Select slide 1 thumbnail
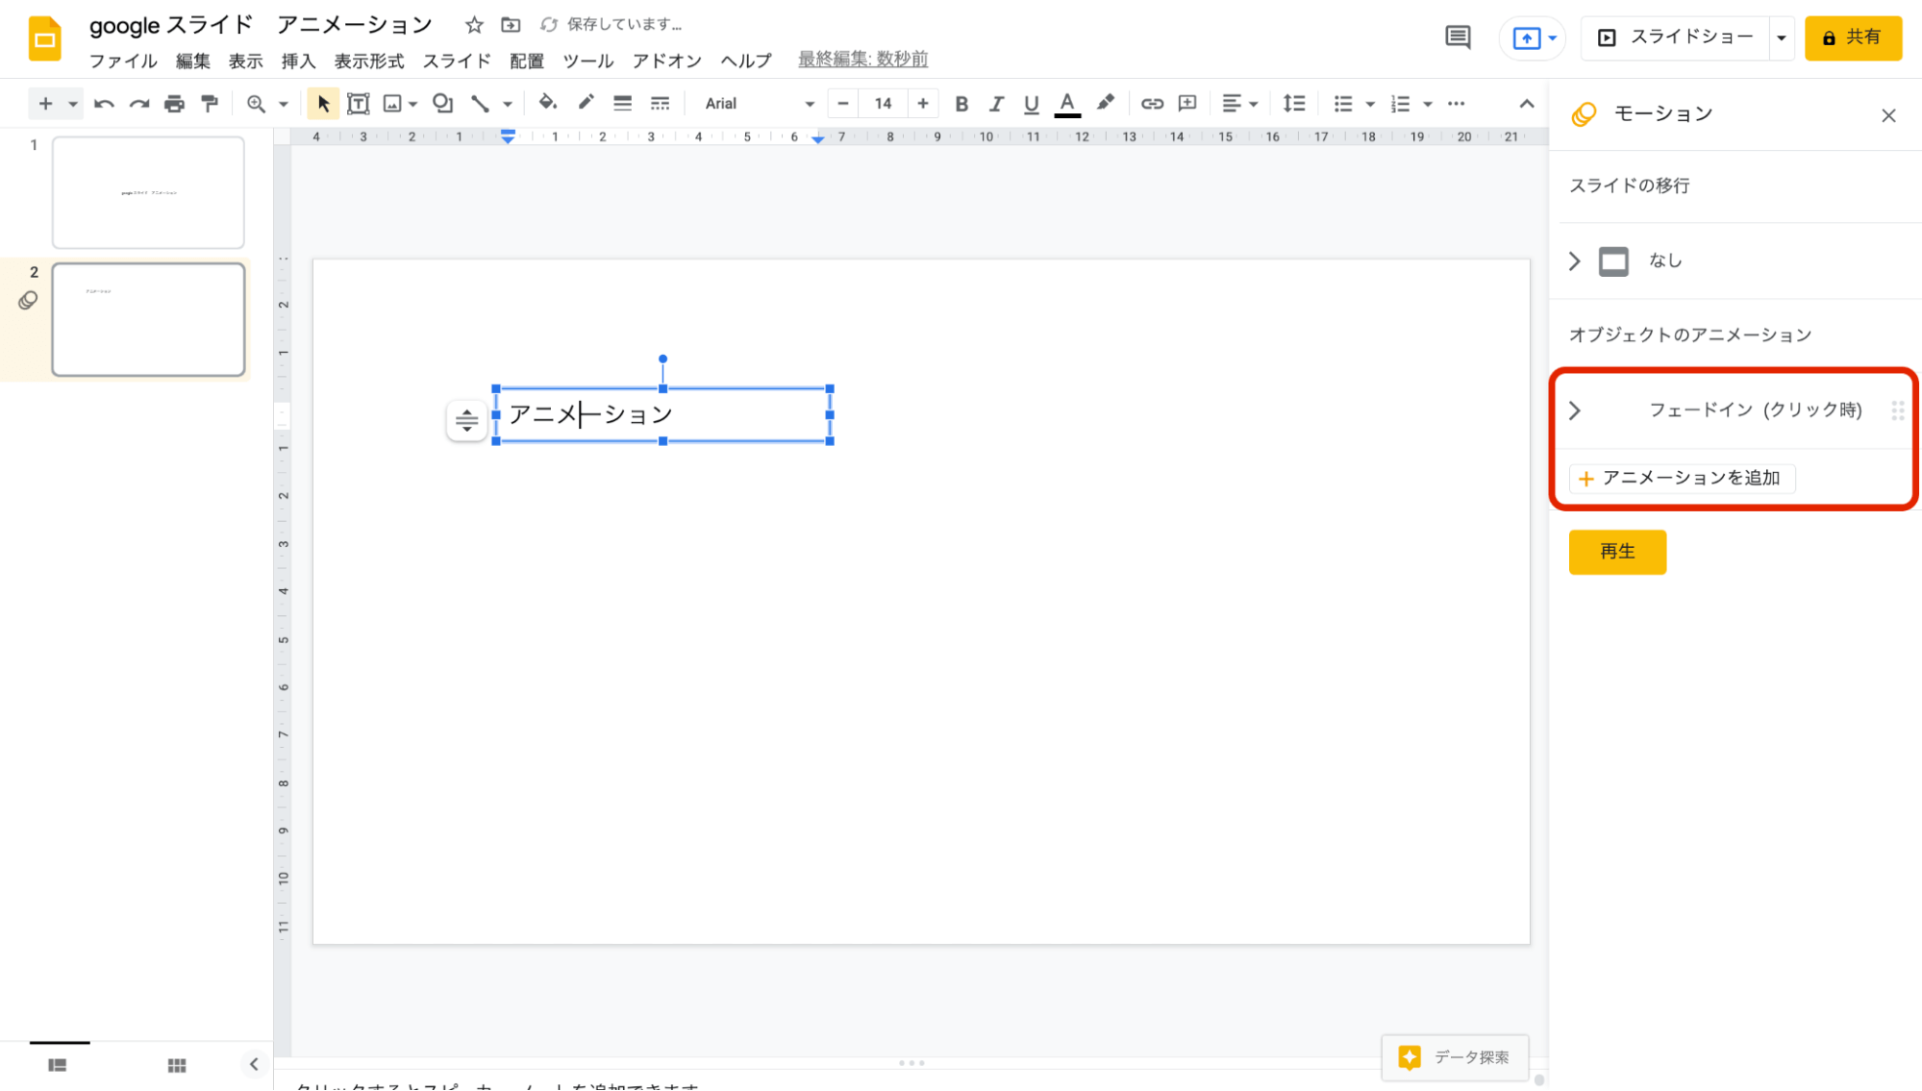Screen dimensions: 1922x1091 coord(148,192)
